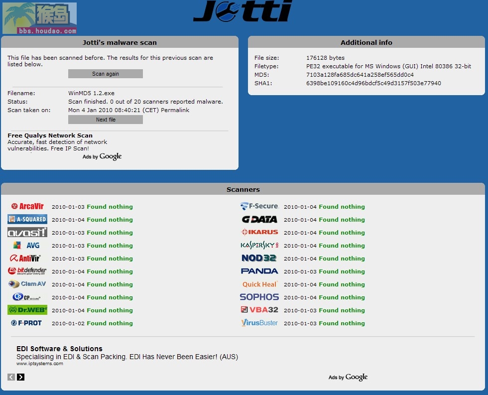Viewport: 488px width, 395px height.
Task: Click the avast! scanner logo
Action: click(27, 232)
